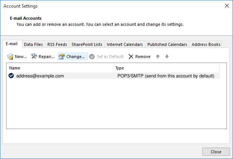The image size is (233, 159).
Task: Go to the Internet Calendars tab
Action: (x=125, y=44)
